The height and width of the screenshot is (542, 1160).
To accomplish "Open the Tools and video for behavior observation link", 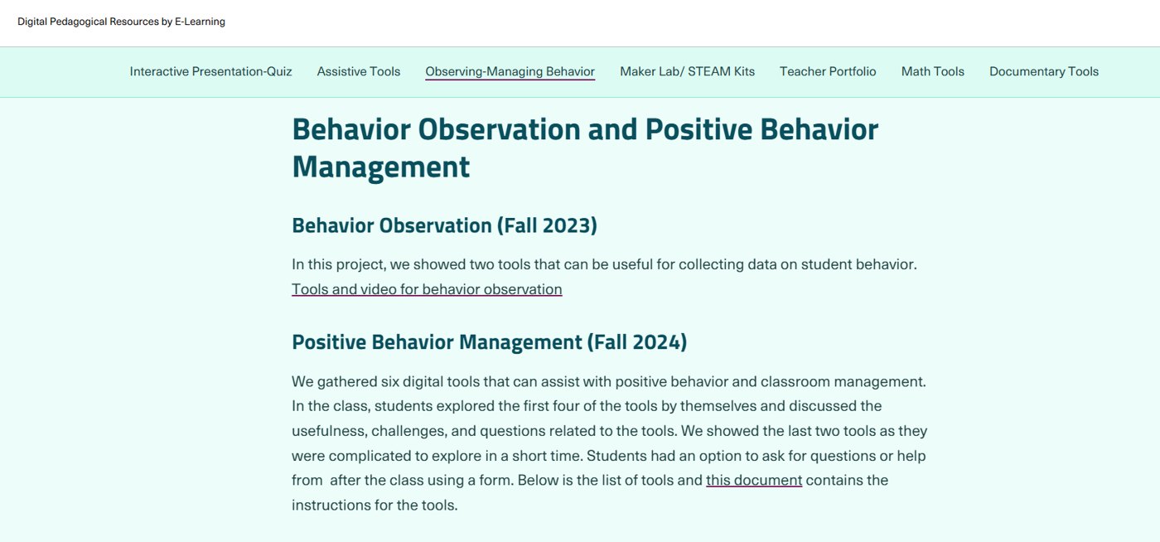I will [x=427, y=289].
